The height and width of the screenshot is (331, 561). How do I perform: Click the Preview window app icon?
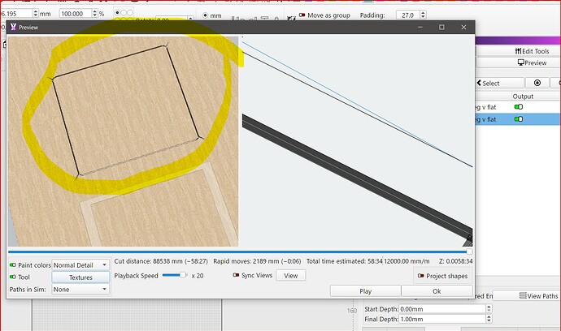[x=13, y=27]
